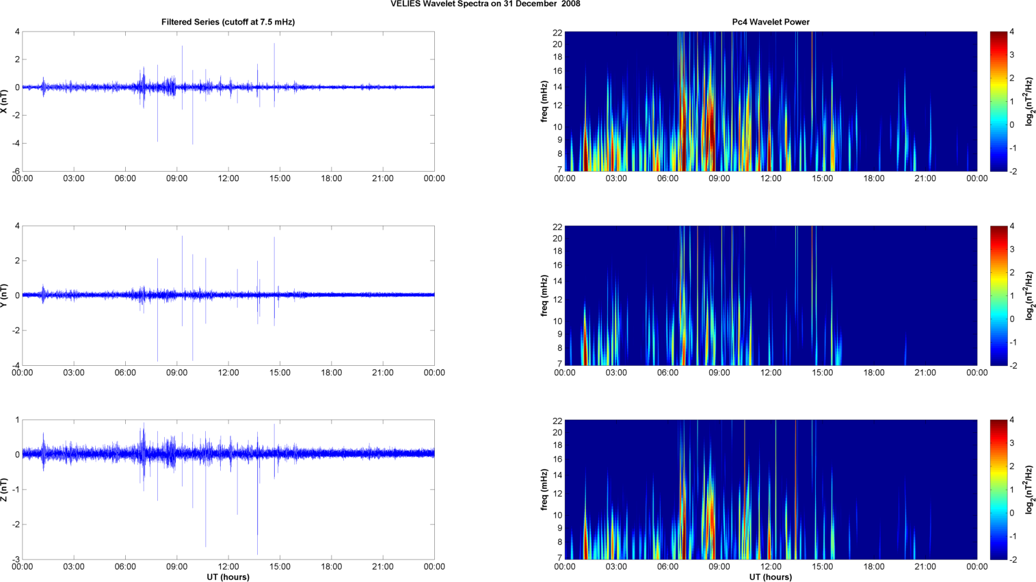Screen dimensions: 1036x582
Task: Select the figure title 'VELIES Wavelet Spectra'
Action: pos(485,4)
